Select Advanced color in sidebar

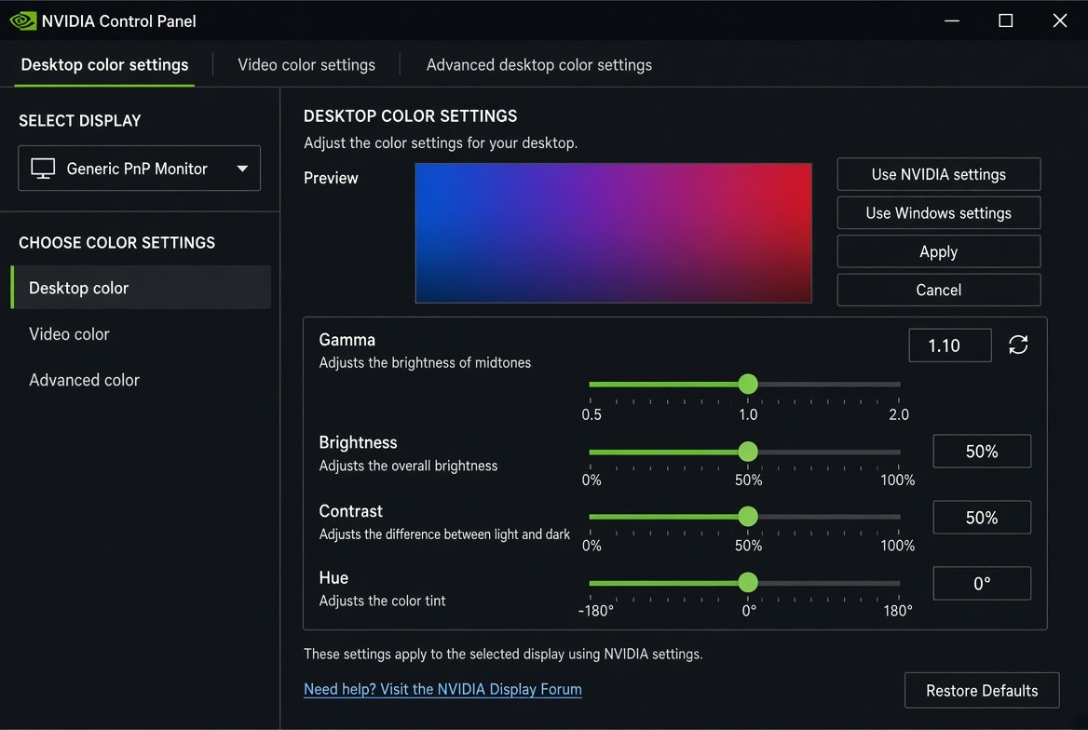click(x=84, y=380)
